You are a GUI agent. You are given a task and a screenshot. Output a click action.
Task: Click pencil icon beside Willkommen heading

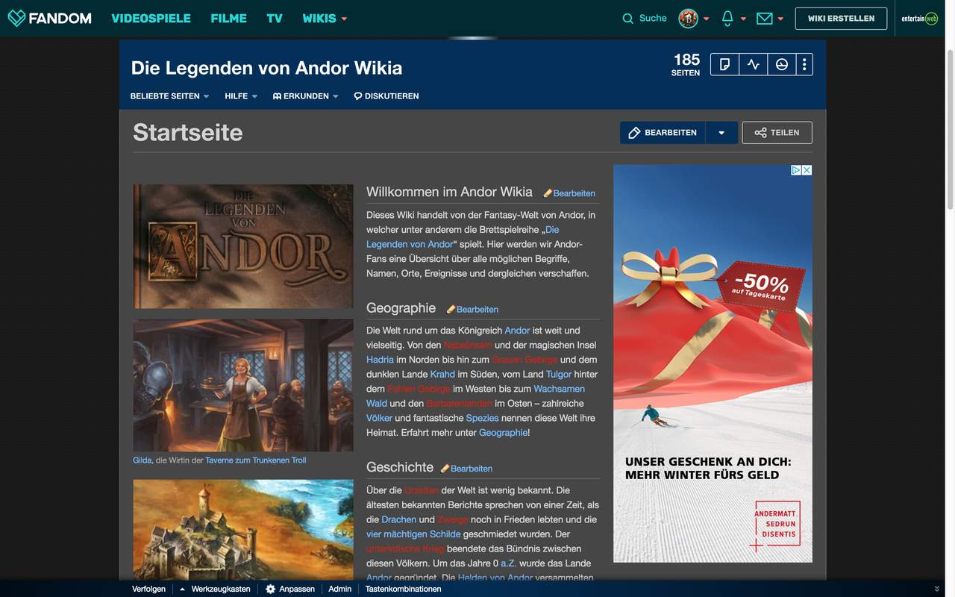[548, 193]
